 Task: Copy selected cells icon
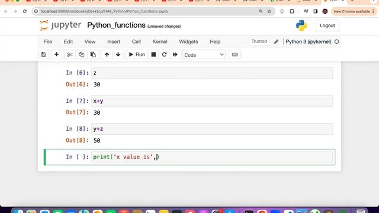pos(81,54)
